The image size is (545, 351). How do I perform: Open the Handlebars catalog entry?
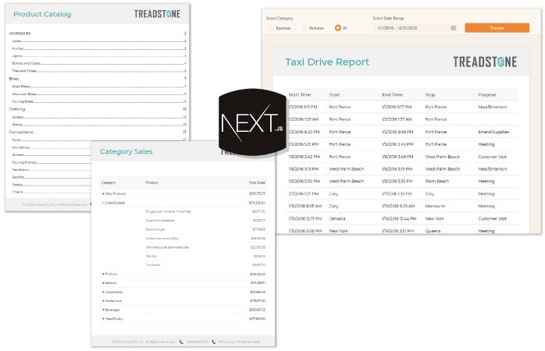pyautogui.click(x=51, y=147)
